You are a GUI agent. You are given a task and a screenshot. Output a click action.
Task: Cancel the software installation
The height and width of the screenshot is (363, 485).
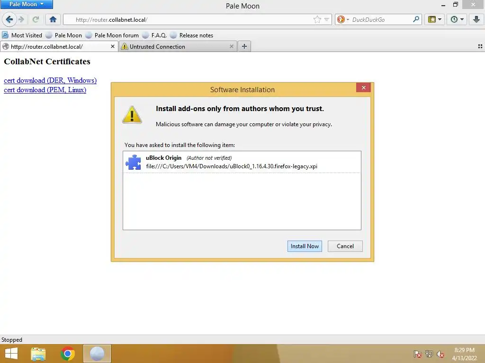[x=345, y=246]
